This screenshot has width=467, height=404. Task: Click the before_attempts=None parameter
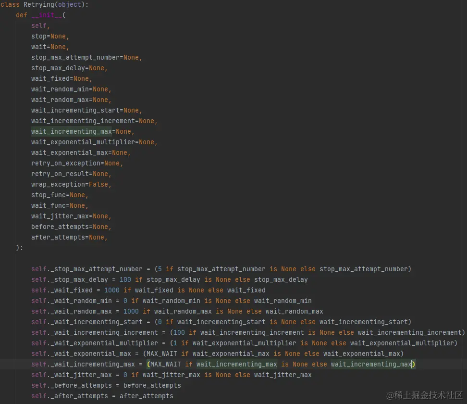(71, 227)
